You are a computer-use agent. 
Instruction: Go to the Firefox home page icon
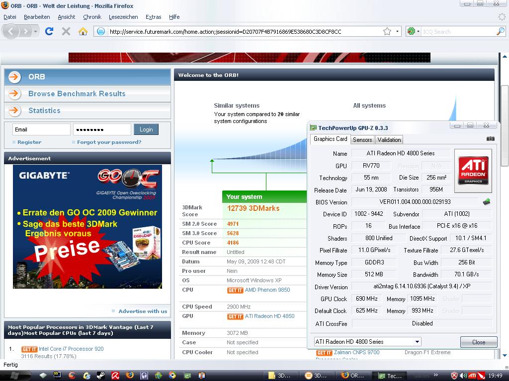(x=83, y=31)
